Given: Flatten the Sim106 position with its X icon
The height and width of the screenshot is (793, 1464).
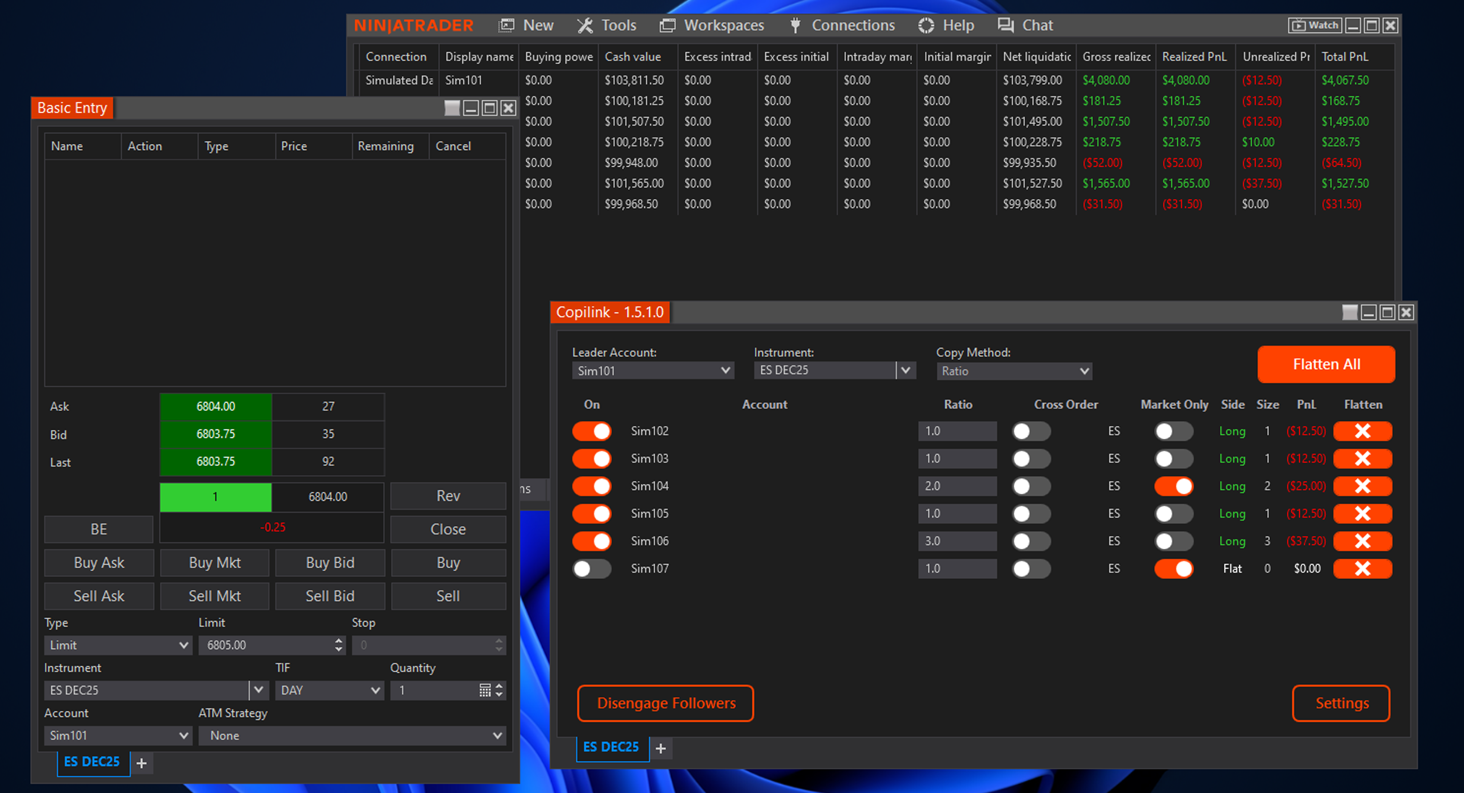Looking at the screenshot, I should 1362,540.
